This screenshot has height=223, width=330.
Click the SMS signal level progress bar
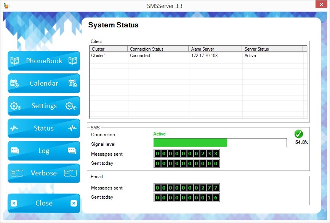[220, 143]
